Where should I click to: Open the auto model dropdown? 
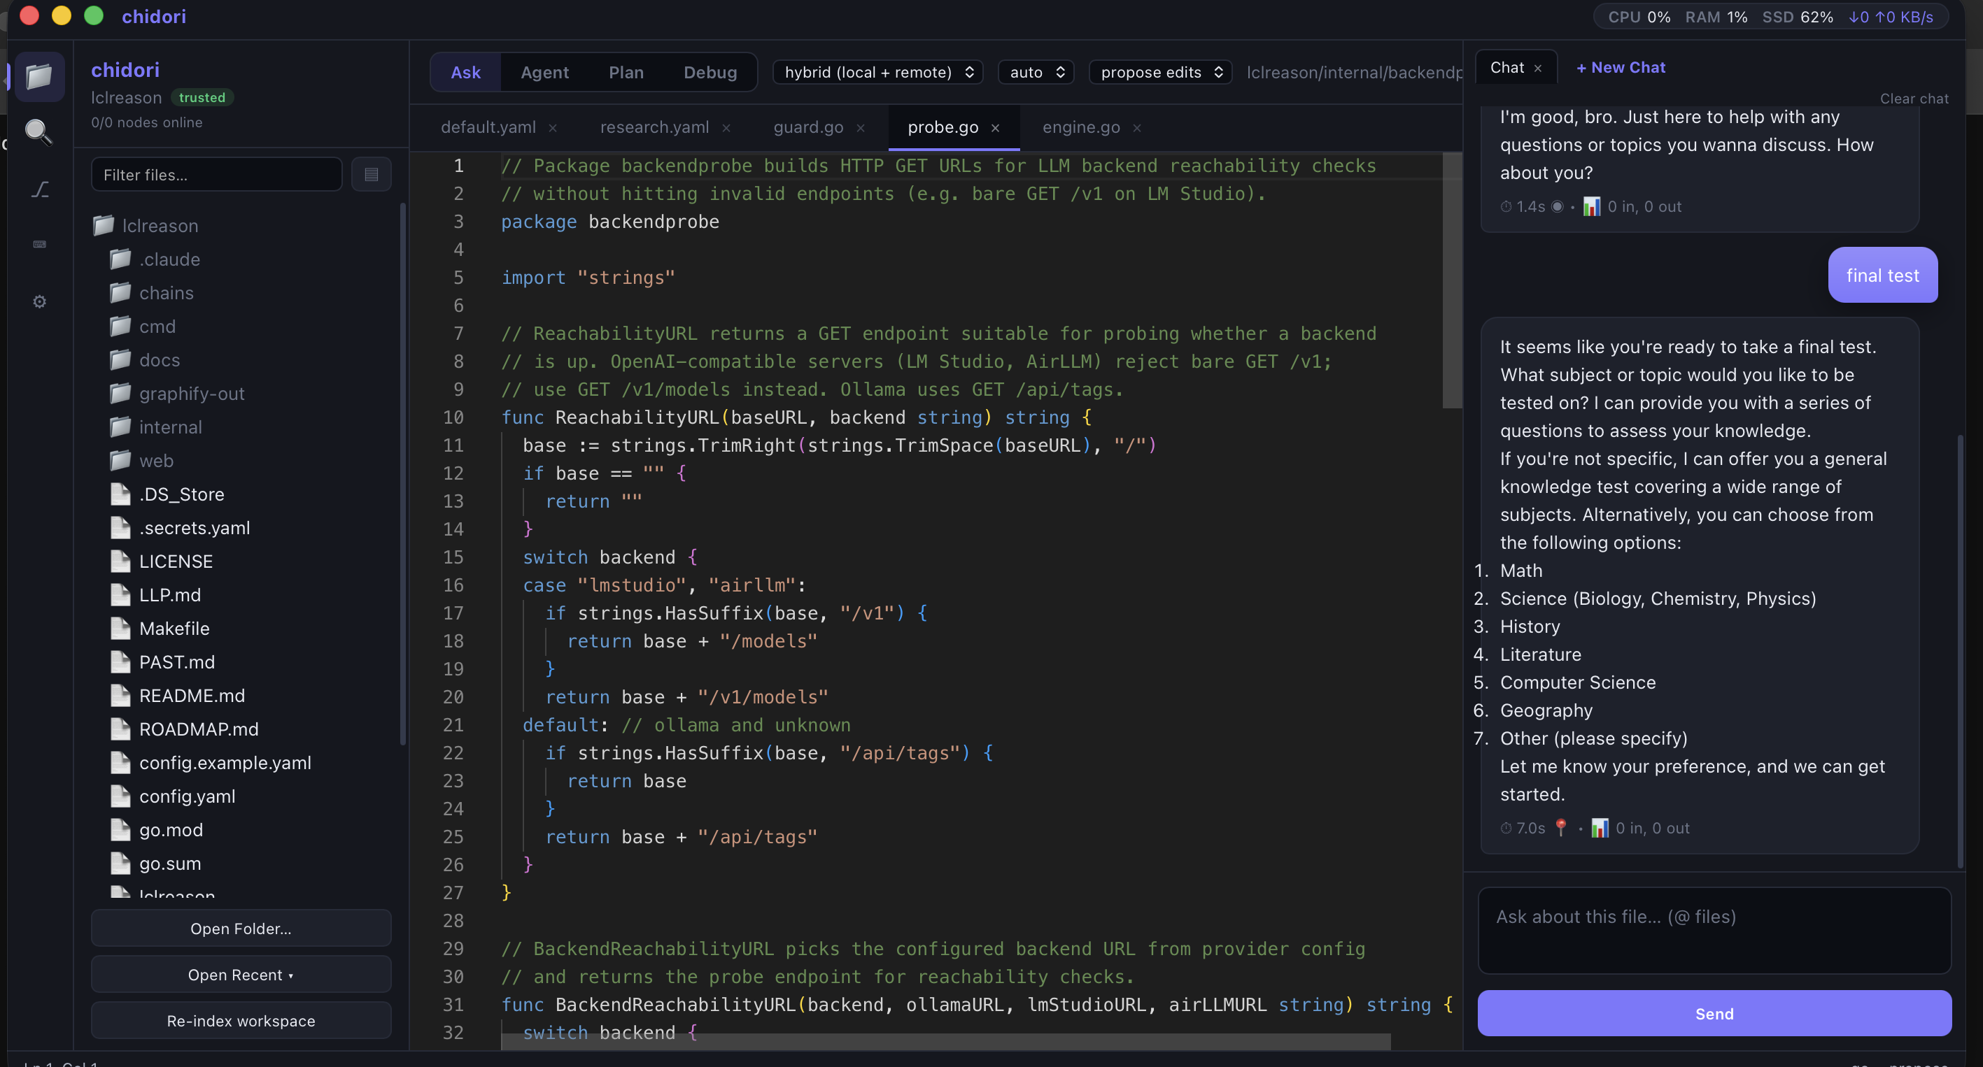click(x=1036, y=72)
